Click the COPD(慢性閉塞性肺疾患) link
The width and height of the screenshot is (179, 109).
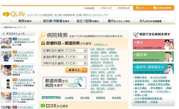tap(149, 98)
